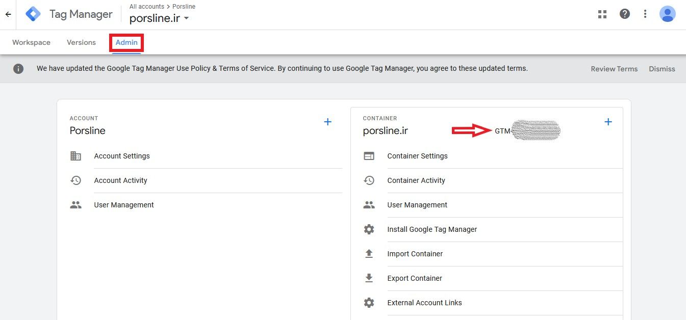Click the All accounts breadcrumb link
This screenshot has width=686, height=320.
point(147,7)
